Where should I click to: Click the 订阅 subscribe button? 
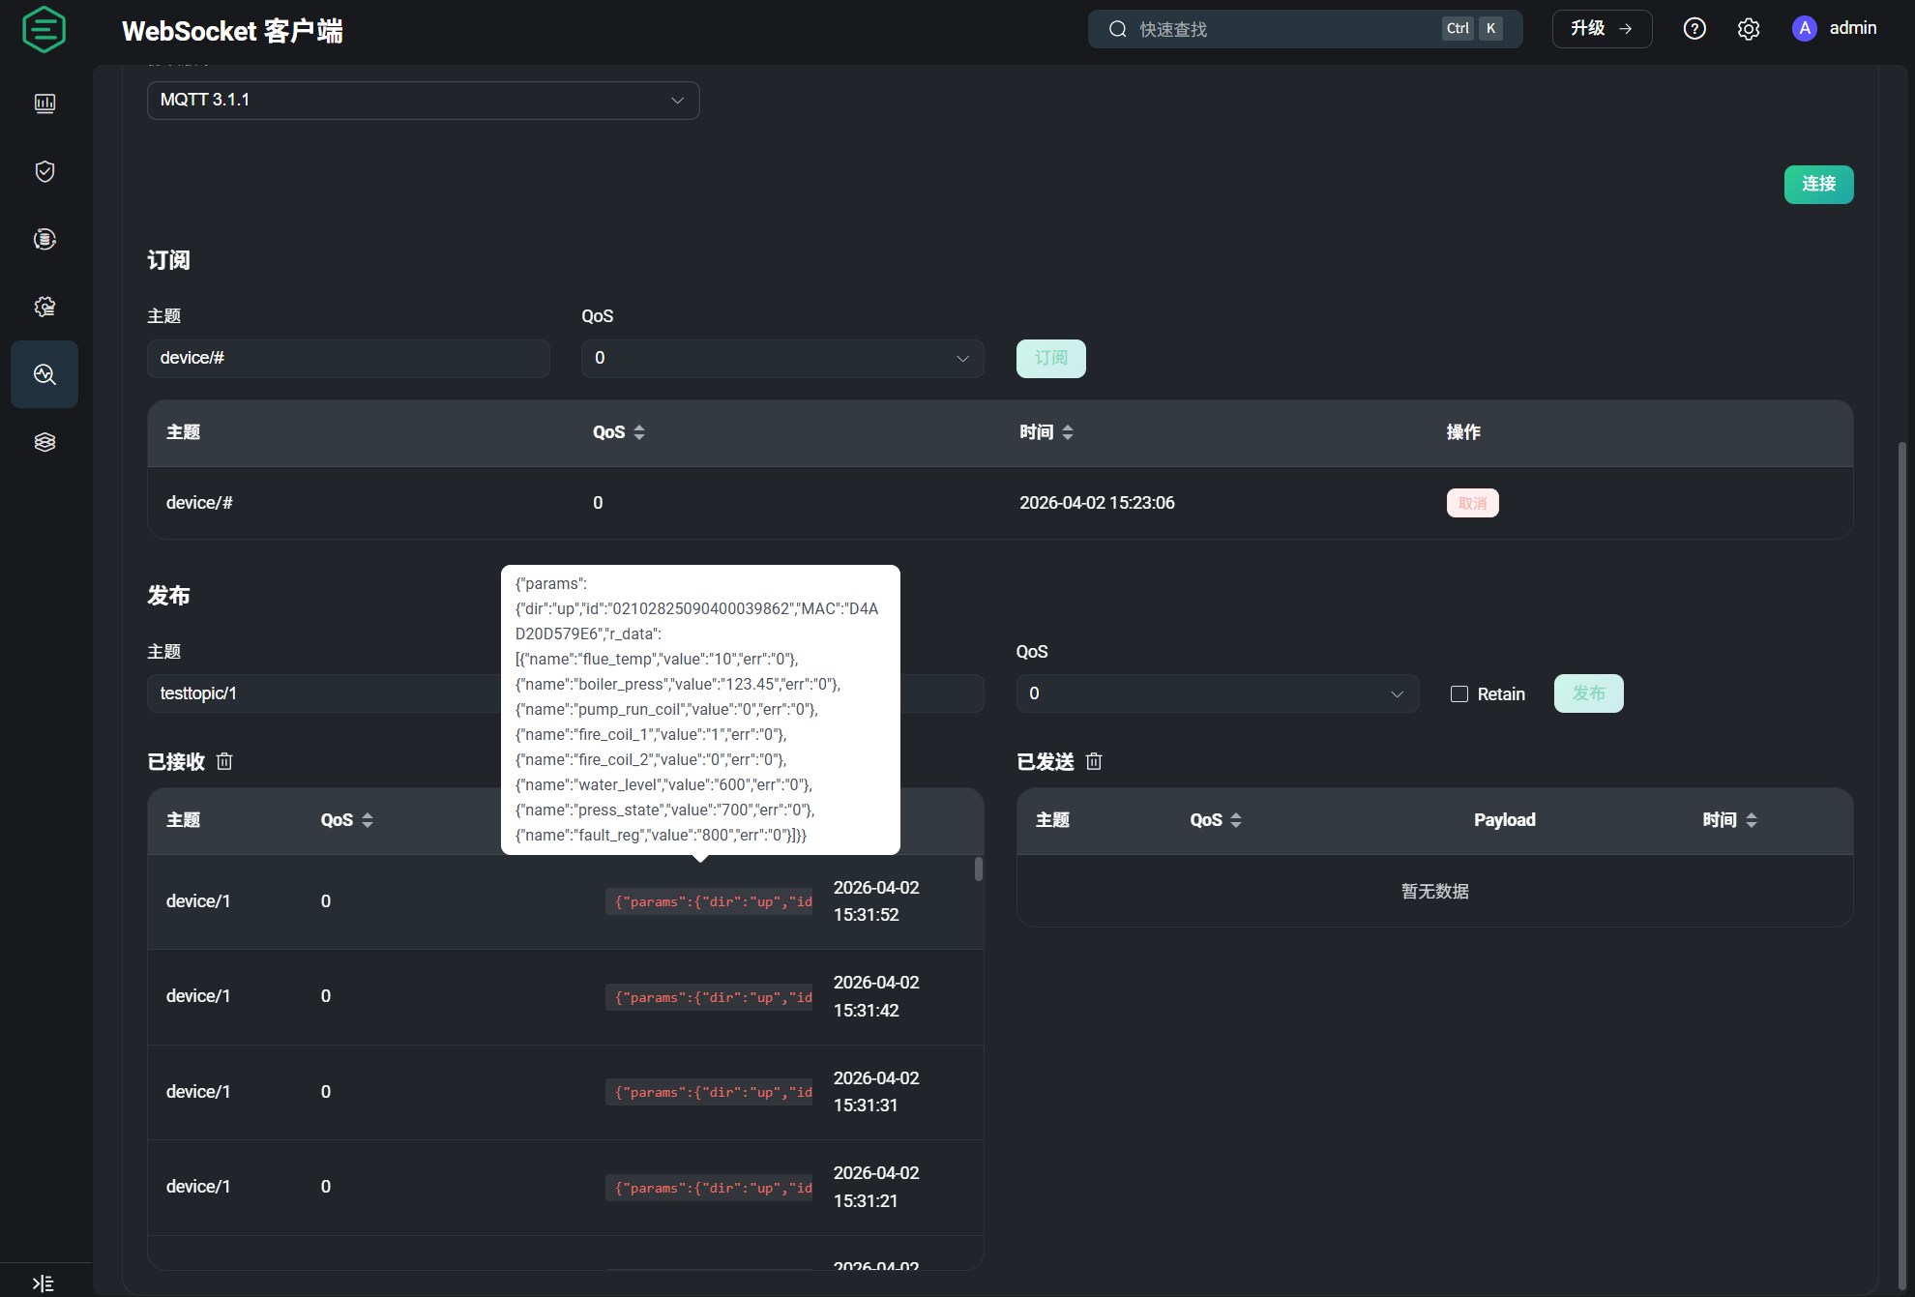1050,359
